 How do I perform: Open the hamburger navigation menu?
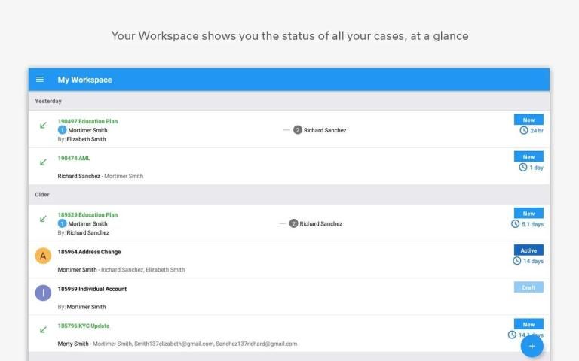[40, 80]
